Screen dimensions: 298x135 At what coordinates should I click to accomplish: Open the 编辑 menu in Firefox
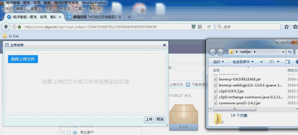coord(21,9)
